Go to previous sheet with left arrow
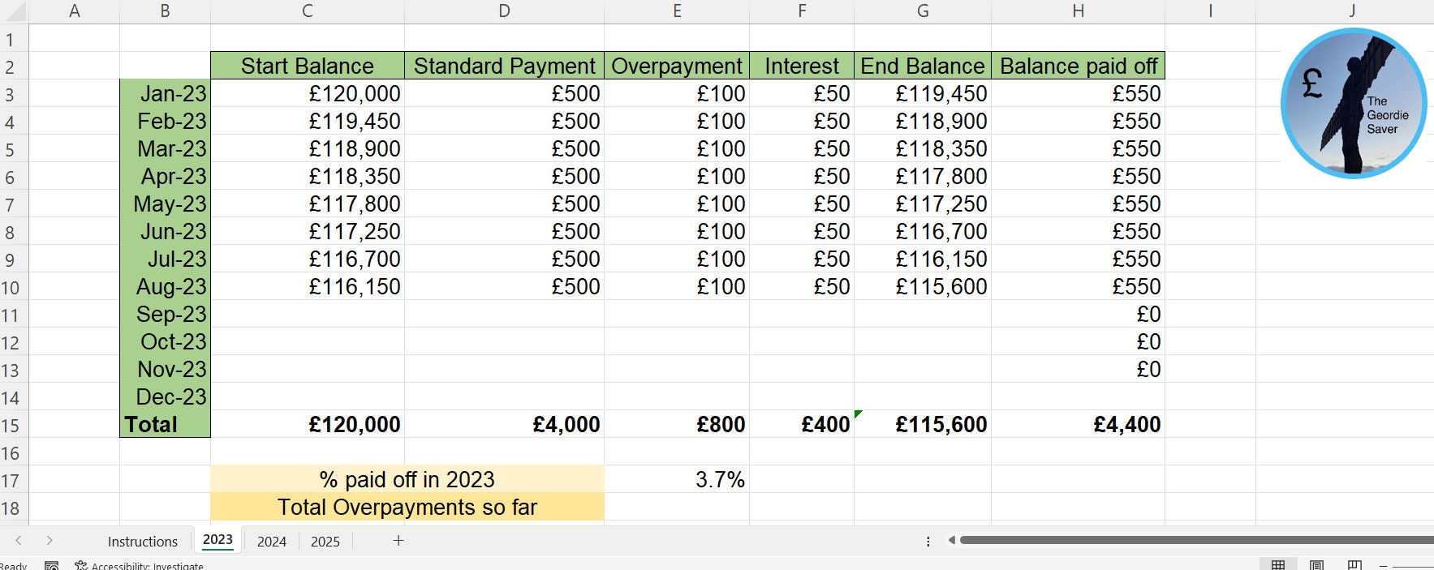This screenshot has width=1434, height=570. pyautogui.click(x=19, y=541)
